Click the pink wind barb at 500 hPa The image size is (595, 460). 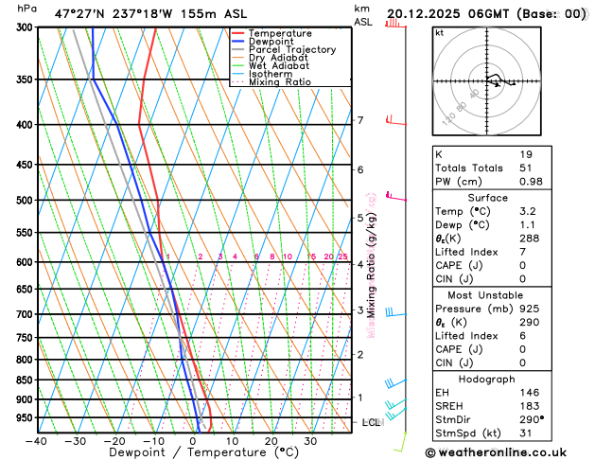pos(395,196)
